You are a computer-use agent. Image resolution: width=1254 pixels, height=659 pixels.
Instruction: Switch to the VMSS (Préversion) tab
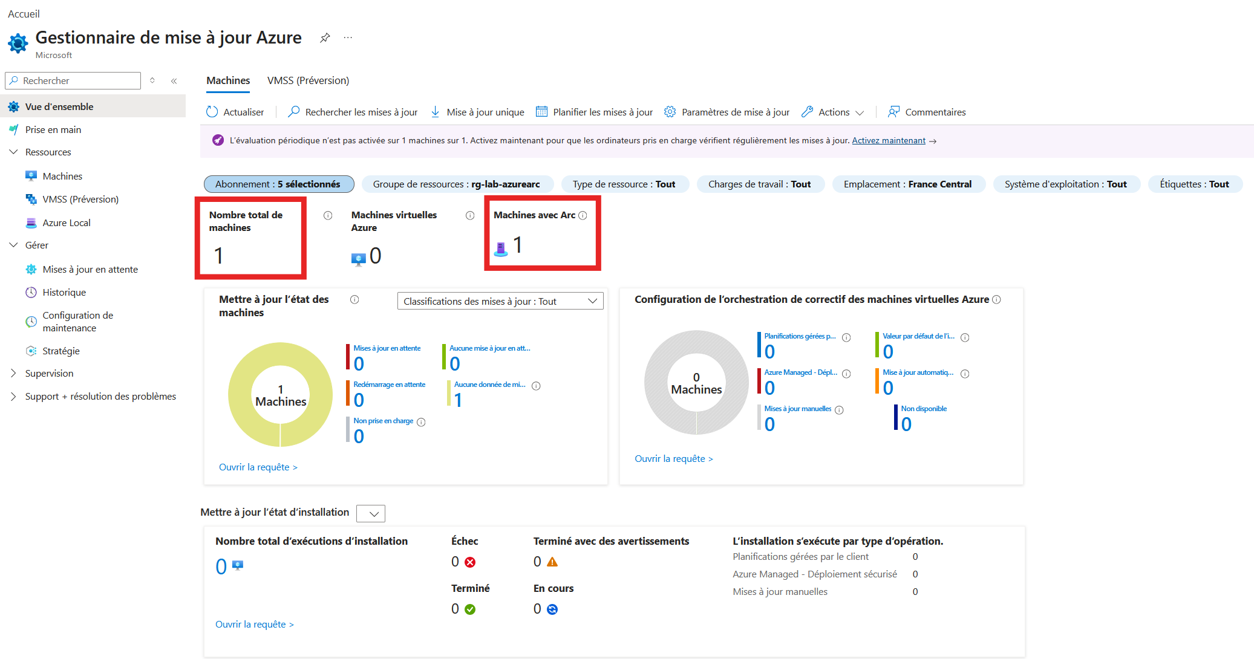[x=308, y=80]
